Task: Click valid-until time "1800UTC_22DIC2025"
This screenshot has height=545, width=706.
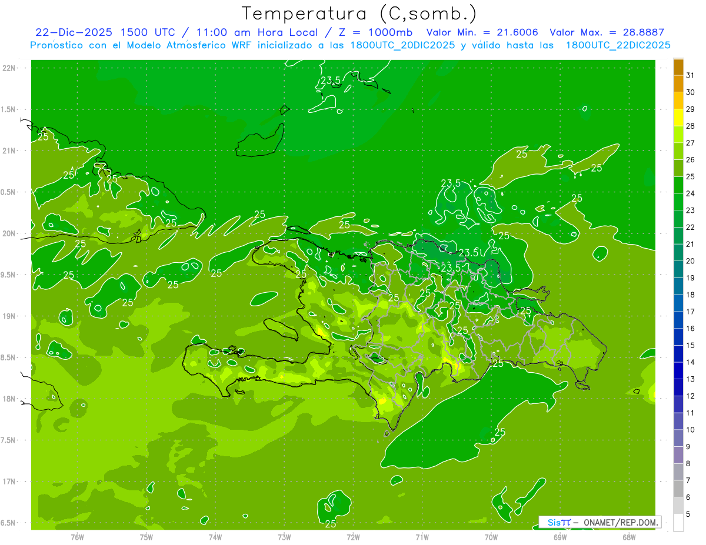Action: coord(618,45)
